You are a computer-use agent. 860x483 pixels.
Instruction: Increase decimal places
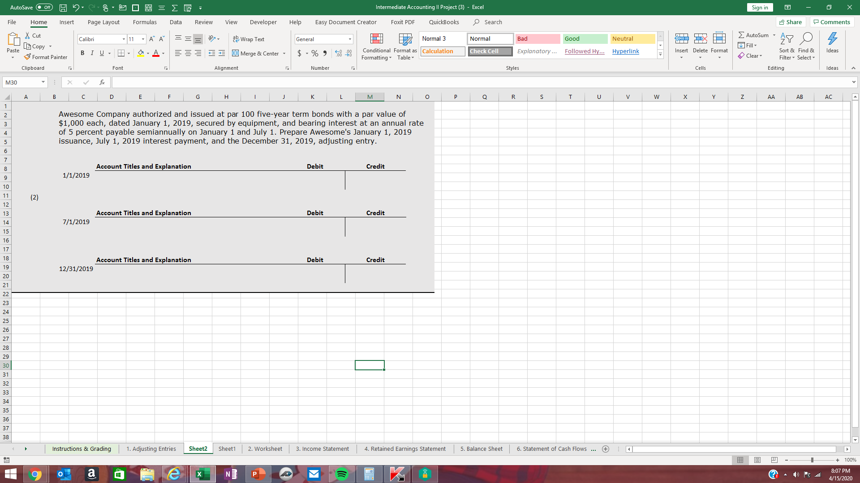(x=338, y=53)
